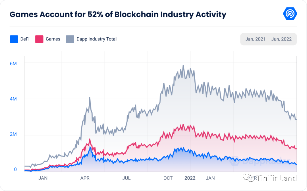Click the TinTinLand watermark text
Screen dimensions: 307x191
click(276, 178)
